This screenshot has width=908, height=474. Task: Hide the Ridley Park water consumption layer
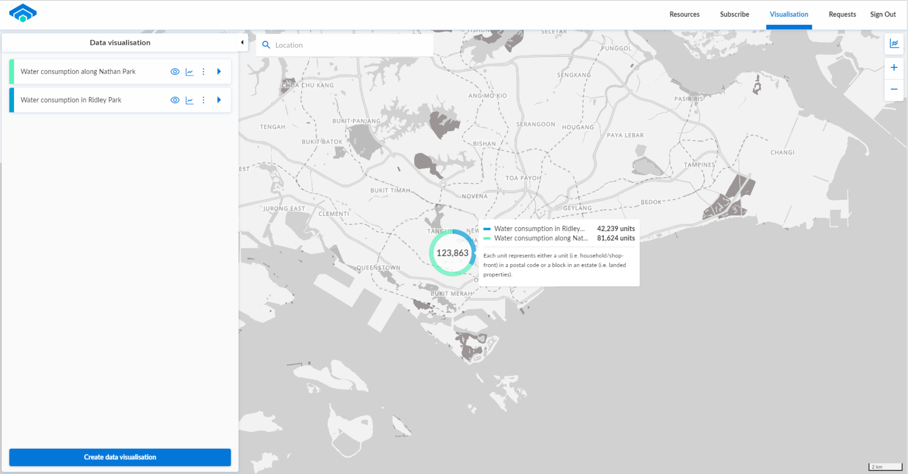[x=175, y=100]
